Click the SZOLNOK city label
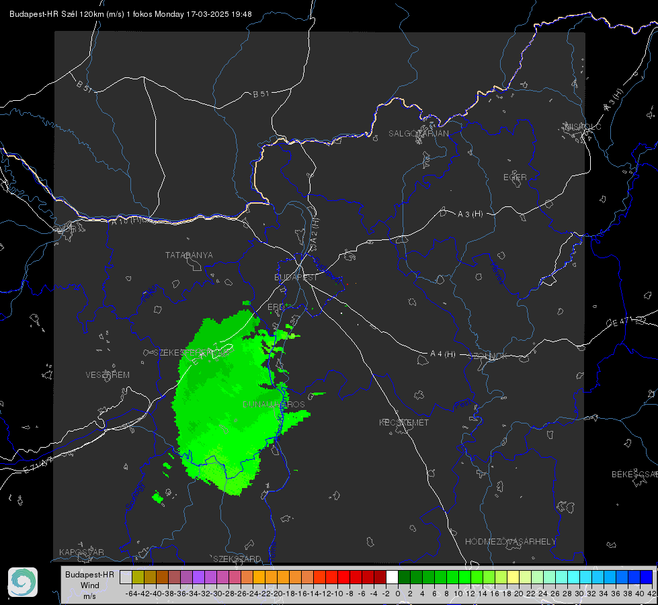Screen dimensions: 658x605 (488, 356)
